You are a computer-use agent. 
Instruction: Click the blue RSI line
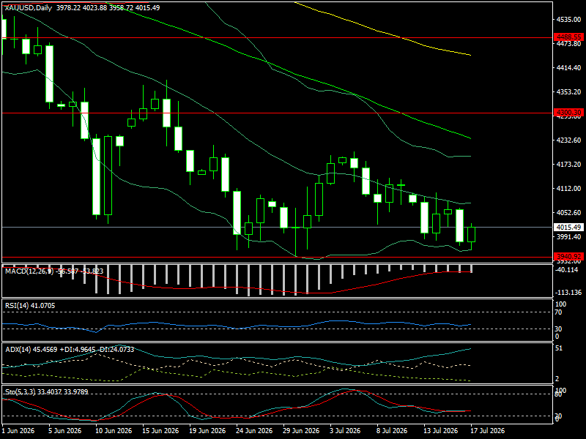click(x=240, y=326)
